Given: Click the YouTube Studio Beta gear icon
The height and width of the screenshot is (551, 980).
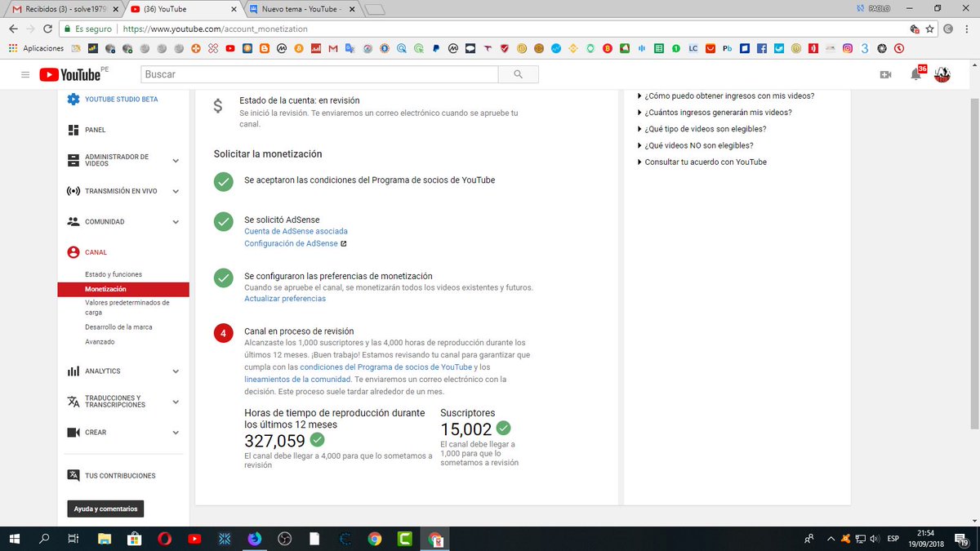Looking at the screenshot, I should [73, 99].
